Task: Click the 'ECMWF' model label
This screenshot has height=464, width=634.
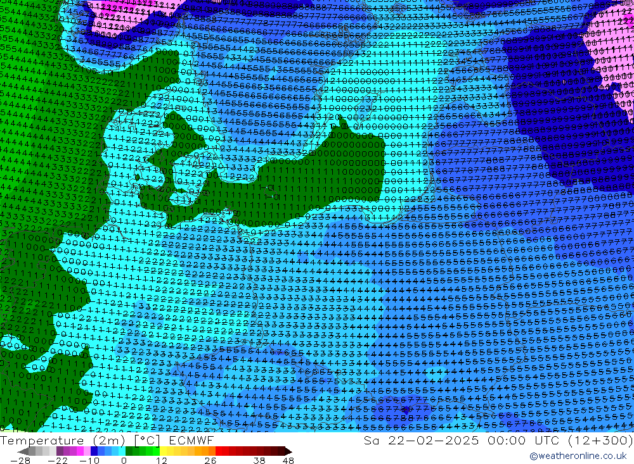Action: point(191,440)
